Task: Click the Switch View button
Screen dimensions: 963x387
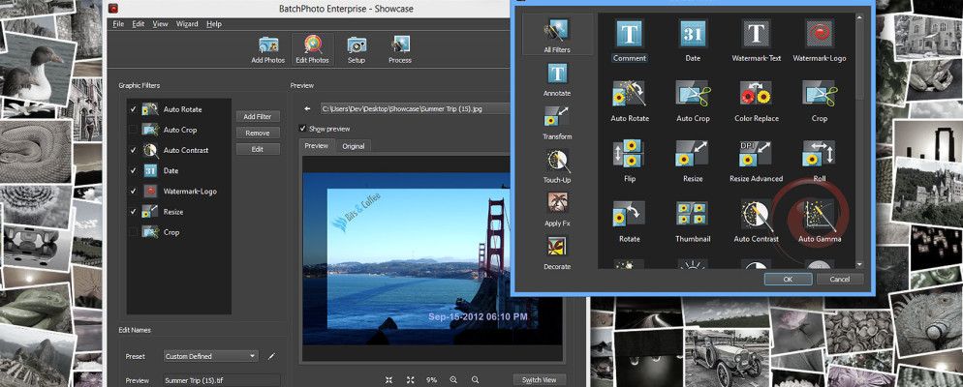Action: tap(539, 379)
